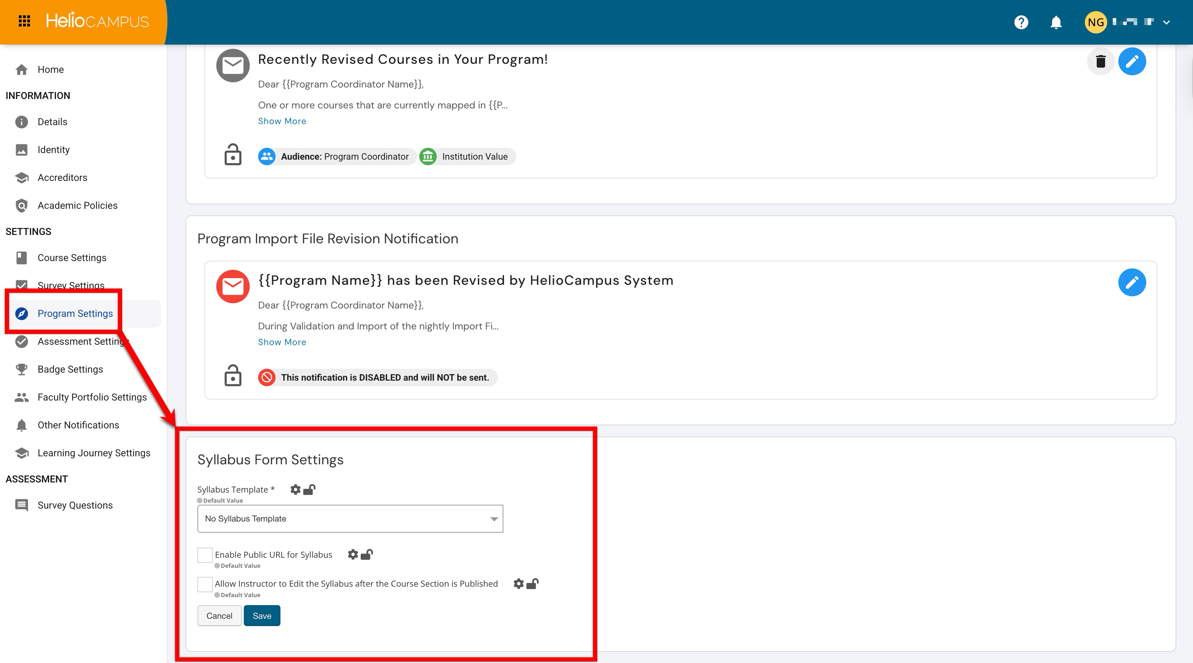
Task: Check Allow Instructor to Edit the Syllabus
Action: 205,584
